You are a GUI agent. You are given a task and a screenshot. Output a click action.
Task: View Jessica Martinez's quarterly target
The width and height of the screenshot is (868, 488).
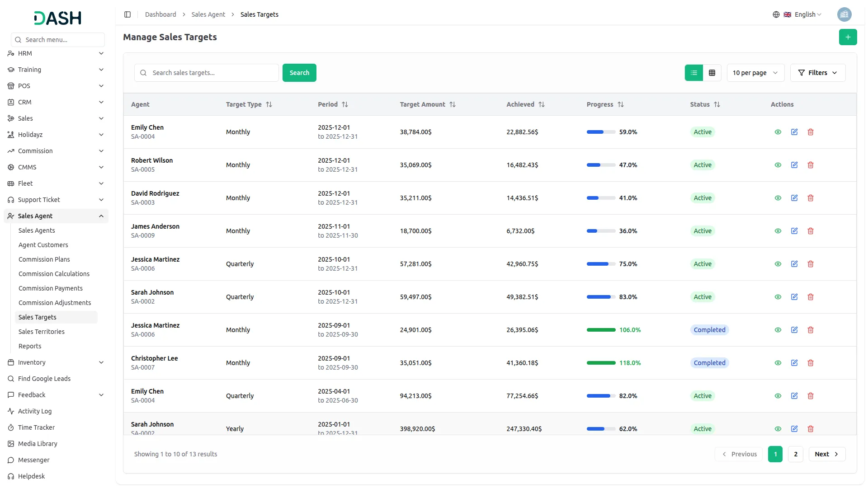tap(778, 264)
